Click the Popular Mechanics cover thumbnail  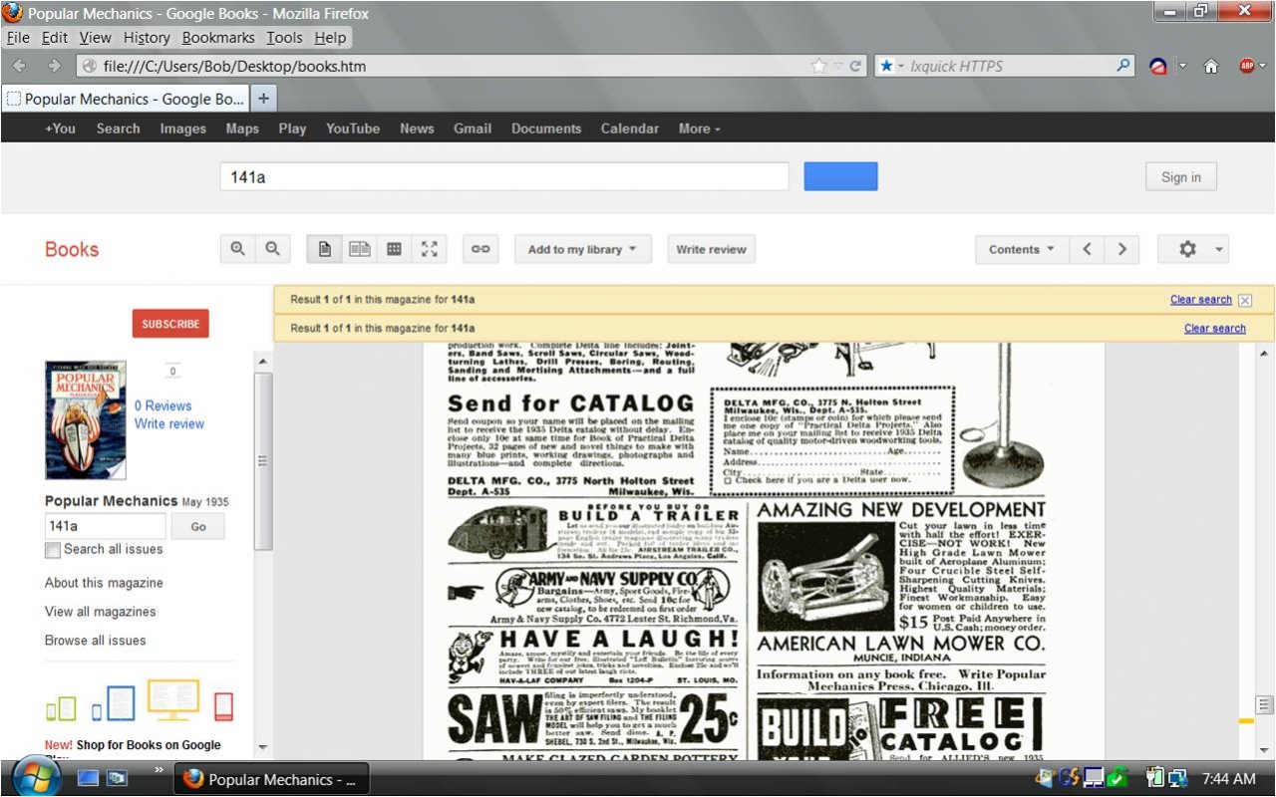(x=86, y=419)
